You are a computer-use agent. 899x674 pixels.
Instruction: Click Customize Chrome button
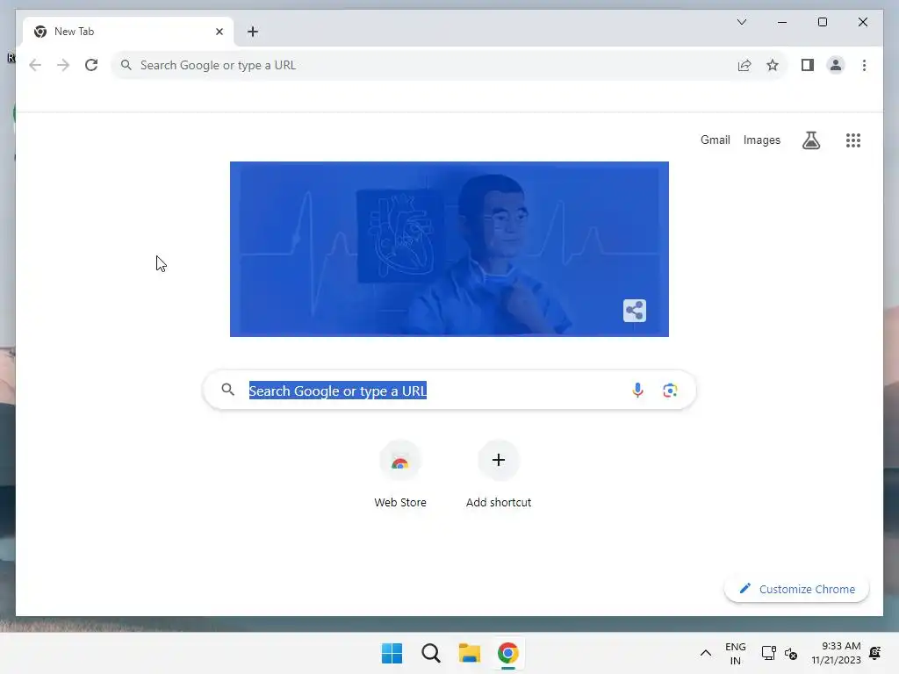click(796, 589)
